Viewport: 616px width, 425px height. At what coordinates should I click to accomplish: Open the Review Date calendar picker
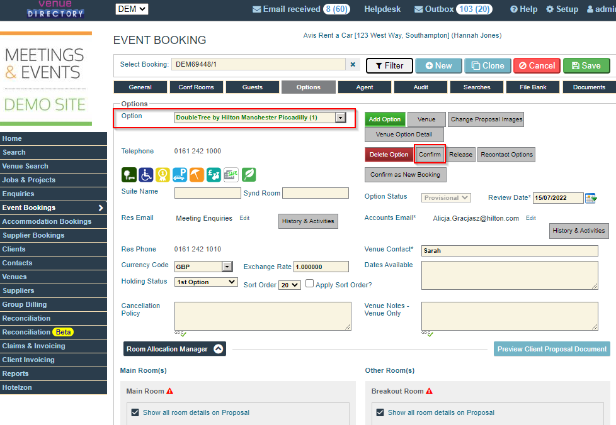tap(591, 198)
